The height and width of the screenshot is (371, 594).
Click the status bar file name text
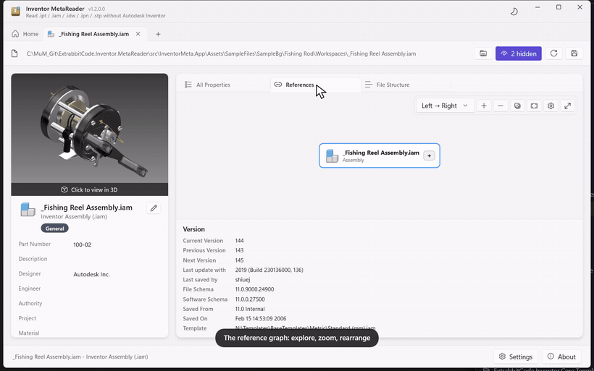point(80,357)
